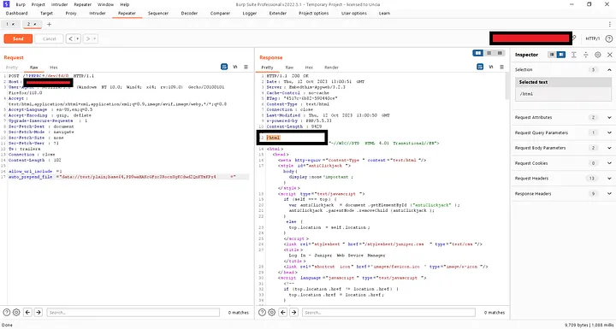616x329 pixels.
Task: Switch to the Logger tab
Action: coord(250,14)
